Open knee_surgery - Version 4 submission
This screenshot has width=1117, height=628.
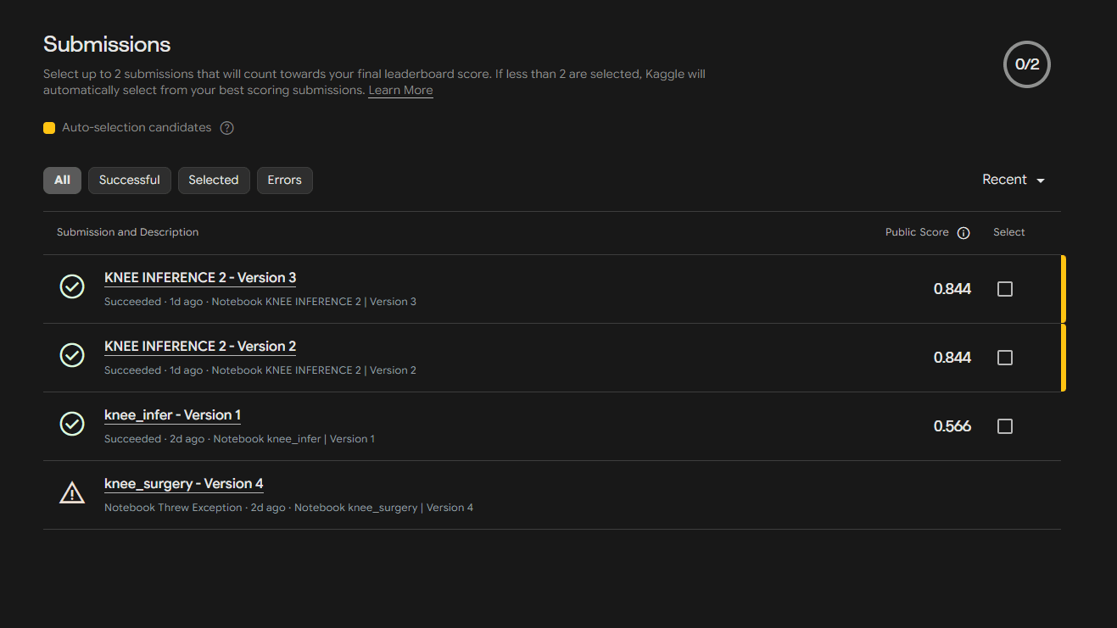(x=184, y=484)
